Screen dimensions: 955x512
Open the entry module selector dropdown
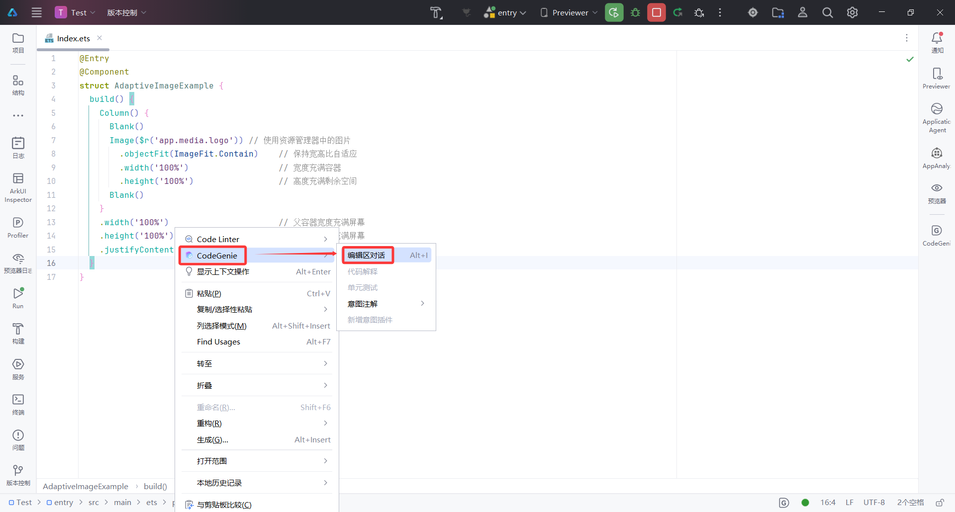pos(505,12)
